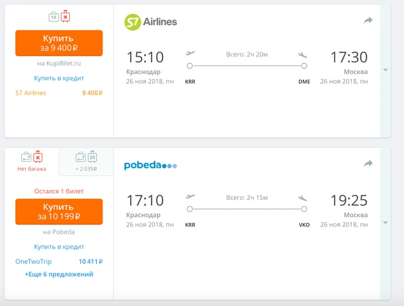Buy Pobeda ticket for 10 199₽

[x=59, y=212]
